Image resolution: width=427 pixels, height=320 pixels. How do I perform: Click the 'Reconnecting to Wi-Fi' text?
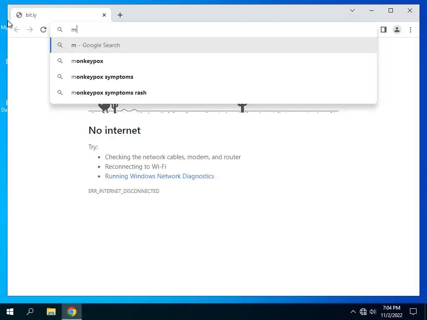tap(136, 167)
